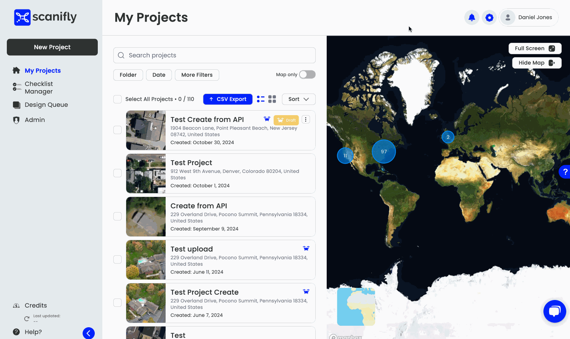The height and width of the screenshot is (339, 570).
Task: Click the Search projects field
Action: click(x=215, y=55)
